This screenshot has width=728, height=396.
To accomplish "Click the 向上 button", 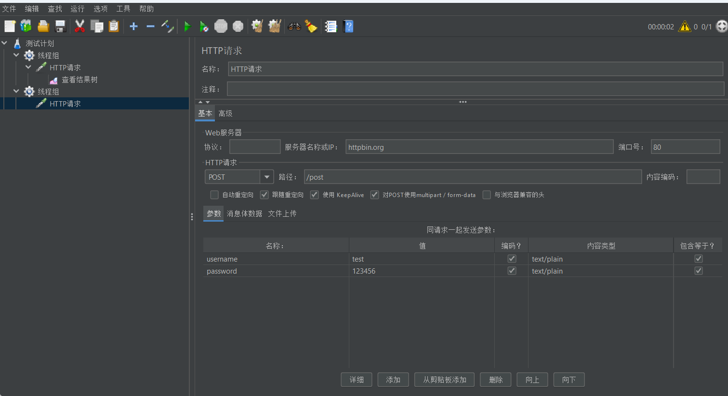I will [x=532, y=380].
